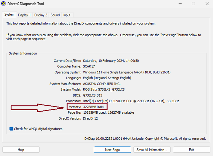Minimize the DirectX Diagnostic Tool window
Viewport: 213px width, 156px height.
pyautogui.click(x=180, y=4)
